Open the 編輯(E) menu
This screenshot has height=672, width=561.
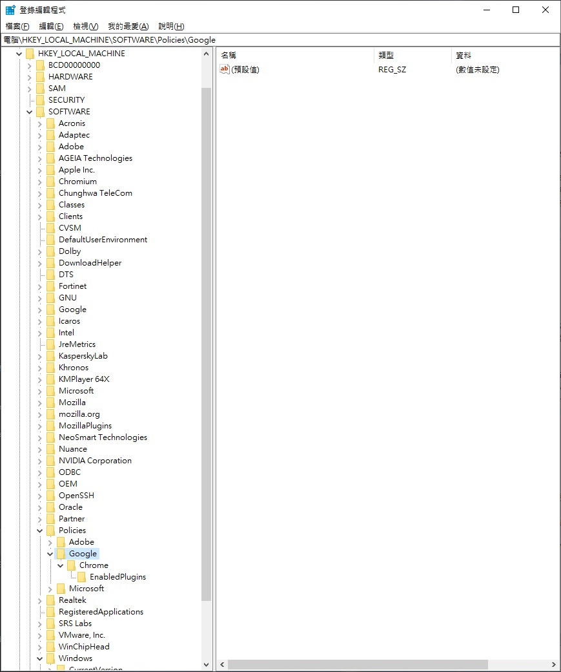click(x=51, y=26)
